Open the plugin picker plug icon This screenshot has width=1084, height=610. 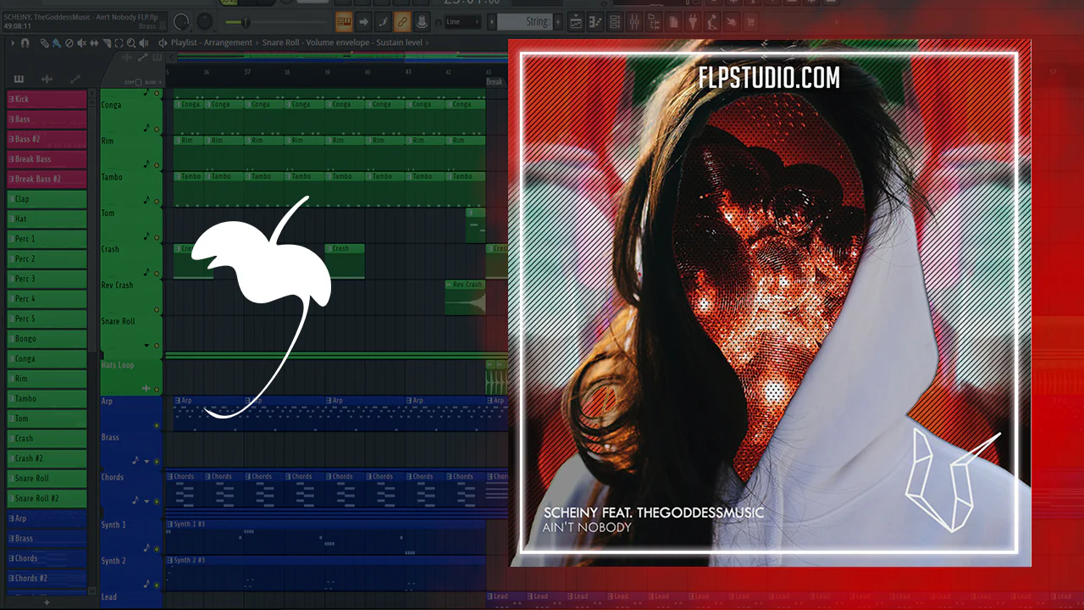click(694, 22)
